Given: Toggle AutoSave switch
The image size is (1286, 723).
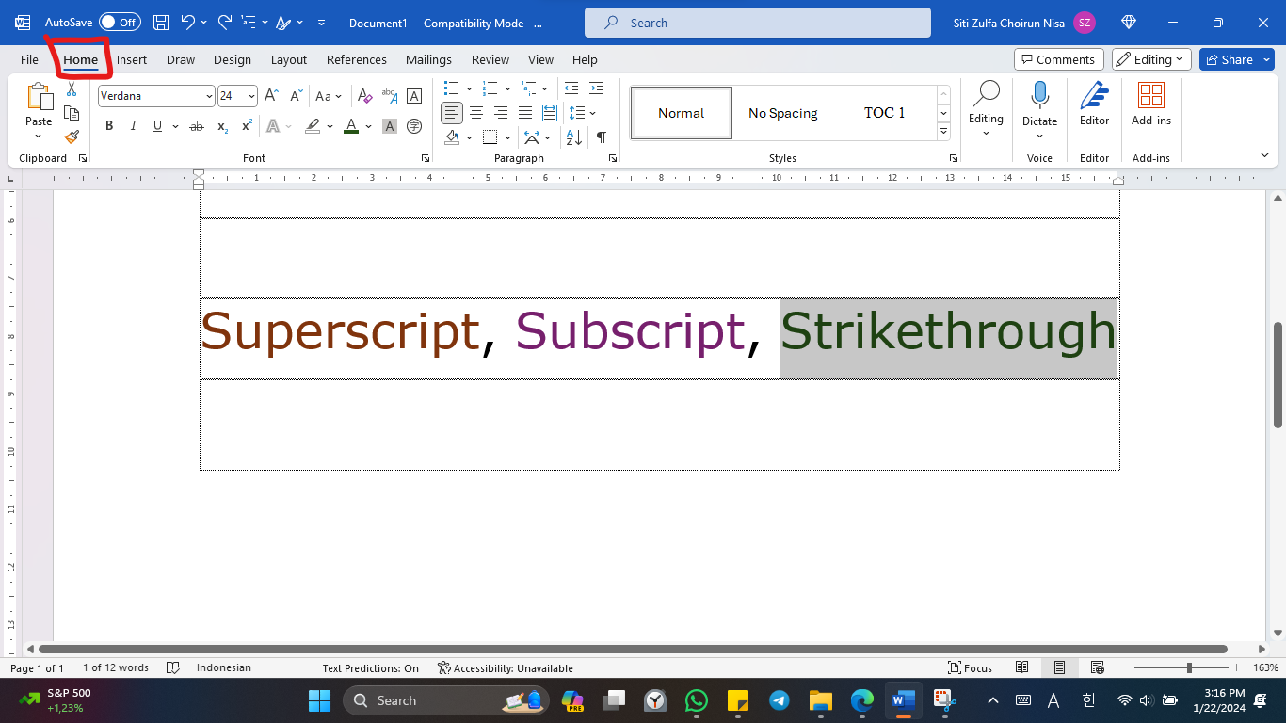Looking at the screenshot, I should (120, 23).
